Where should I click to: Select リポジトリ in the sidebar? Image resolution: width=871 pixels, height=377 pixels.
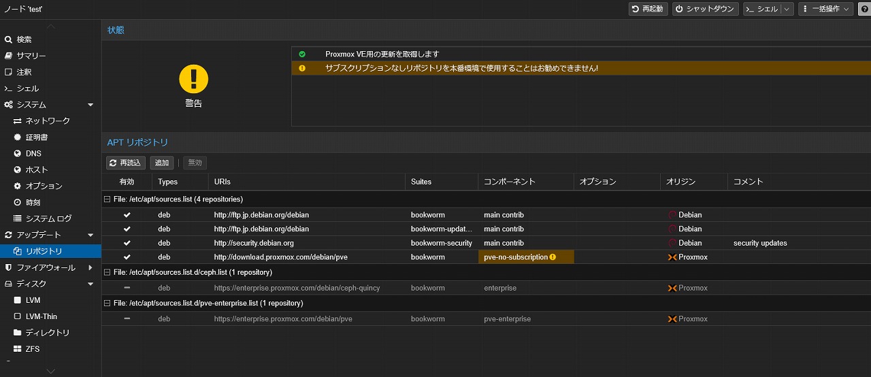50,251
